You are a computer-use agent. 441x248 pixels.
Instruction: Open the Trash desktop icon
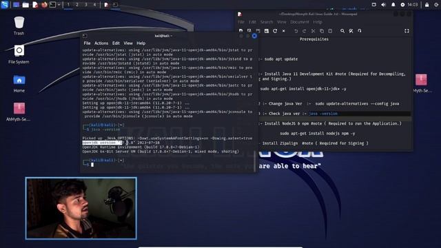coord(19,25)
